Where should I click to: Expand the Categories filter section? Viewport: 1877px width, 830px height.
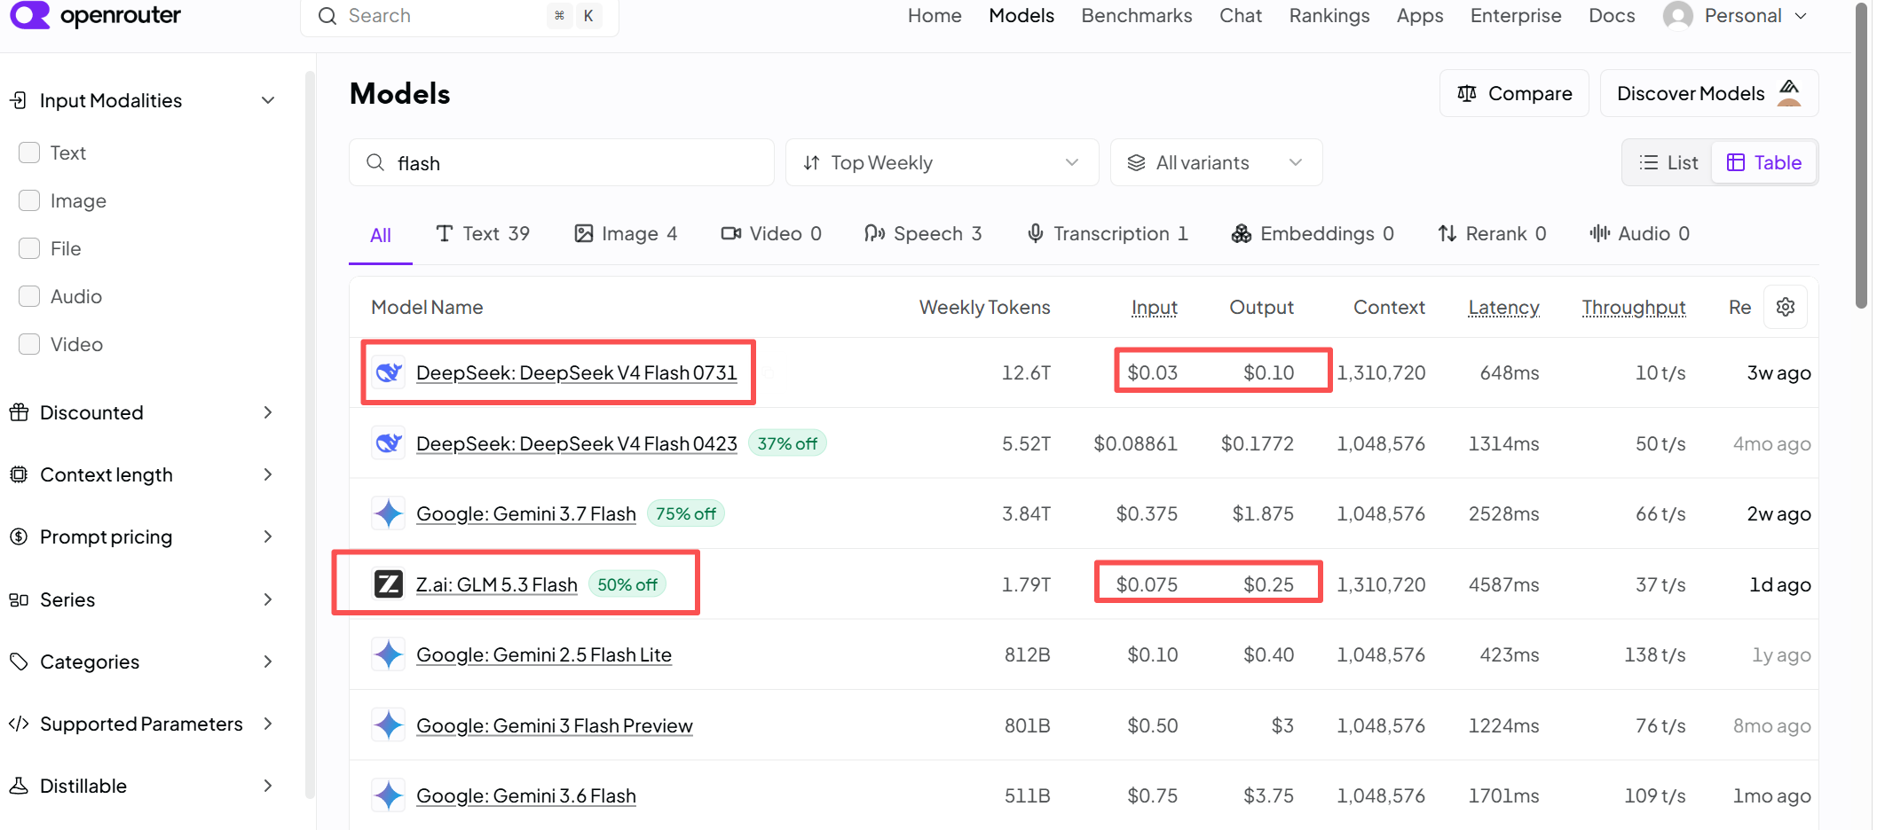pyautogui.click(x=268, y=662)
